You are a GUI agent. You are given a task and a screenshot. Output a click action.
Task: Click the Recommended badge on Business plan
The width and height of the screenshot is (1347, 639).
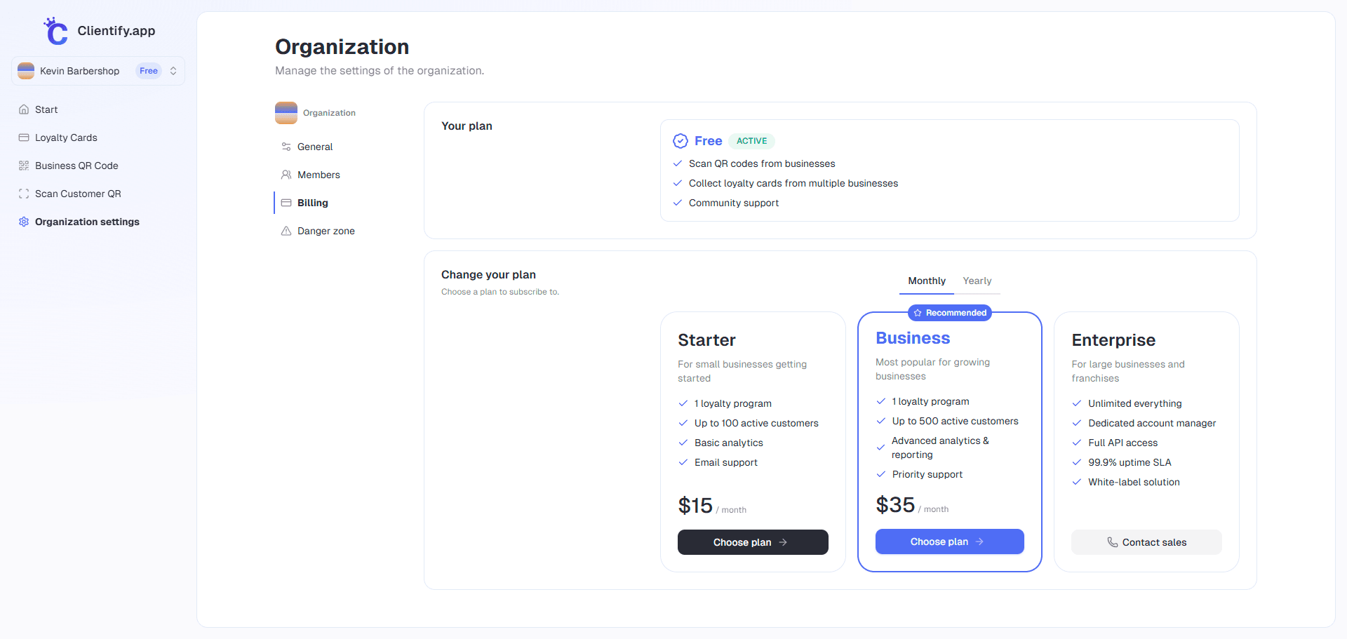(949, 313)
